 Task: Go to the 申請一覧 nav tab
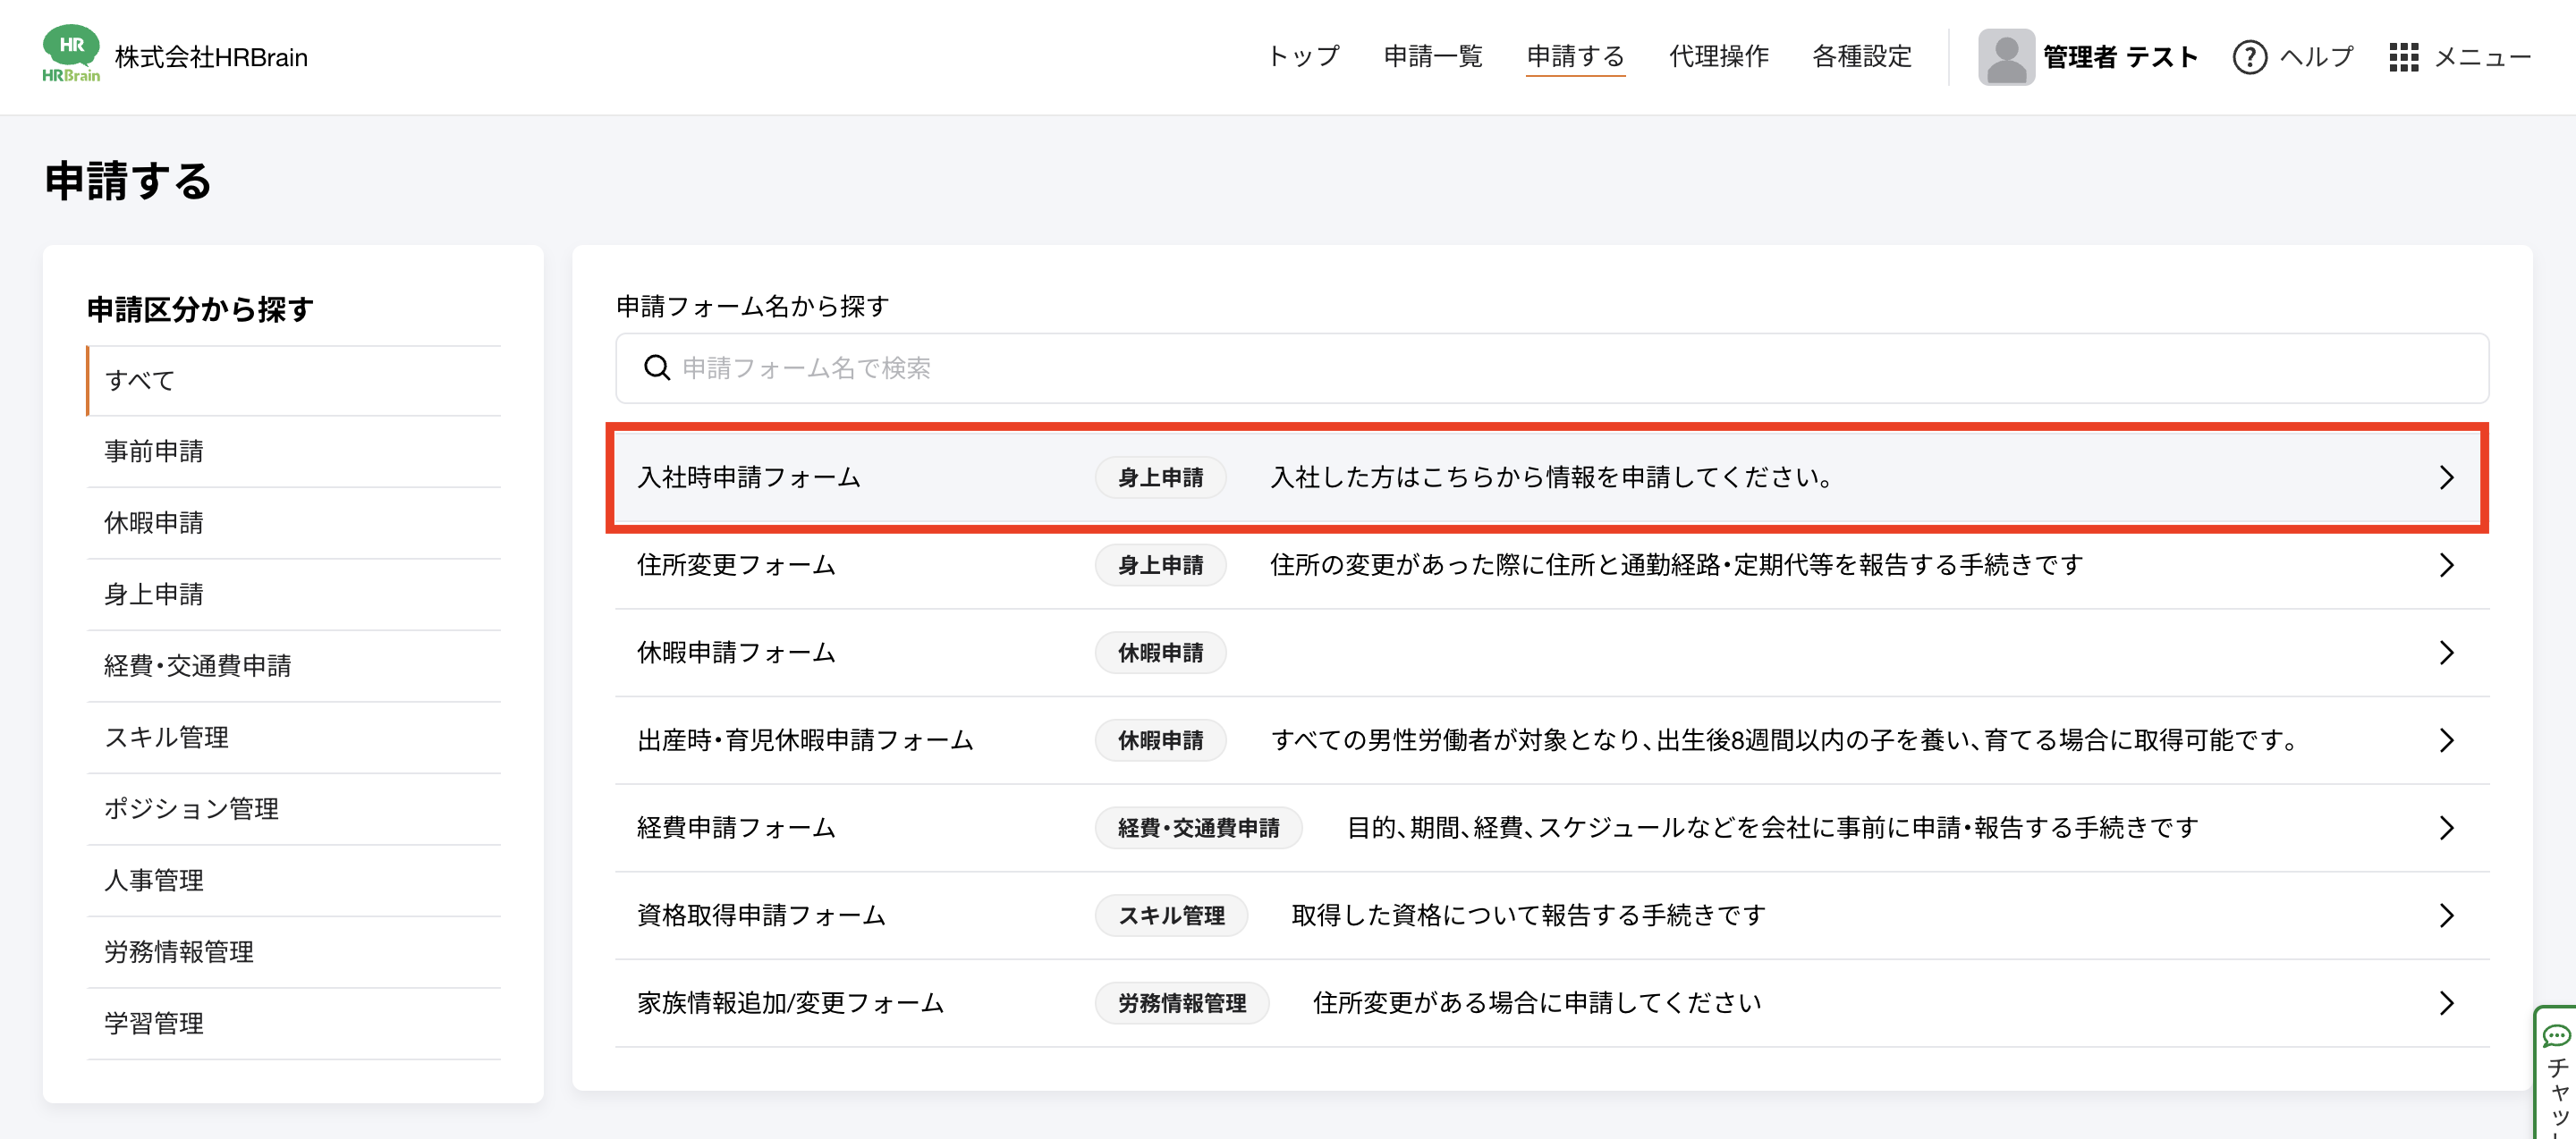point(1432,57)
